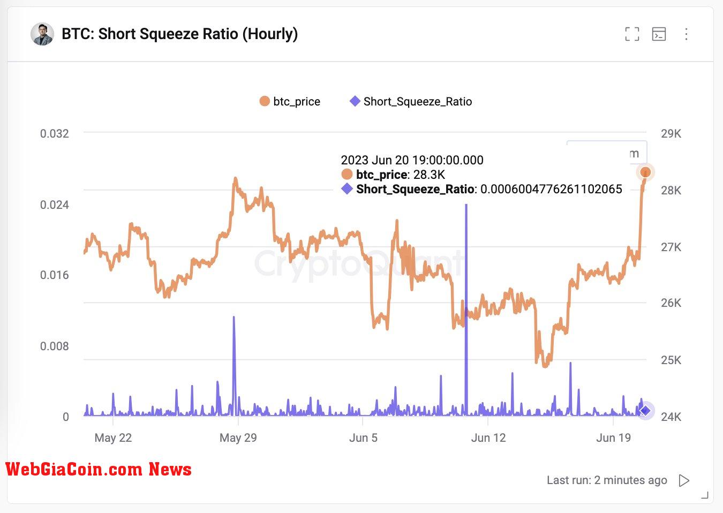Image resolution: width=723 pixels, height=513 pixels.
Task: Click the btc_price point at Jun 20
Action: pyautogui.click(x=645, y=172)
